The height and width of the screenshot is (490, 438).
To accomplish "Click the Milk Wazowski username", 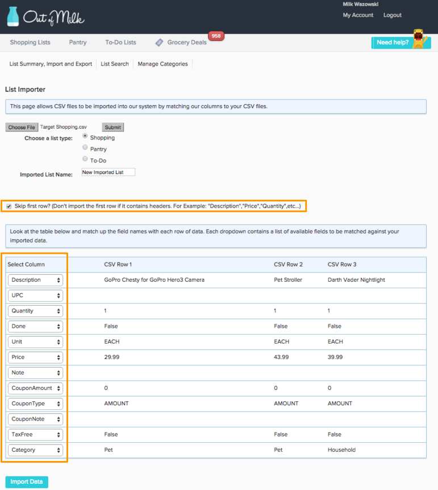I will click(x=360, y=4).
